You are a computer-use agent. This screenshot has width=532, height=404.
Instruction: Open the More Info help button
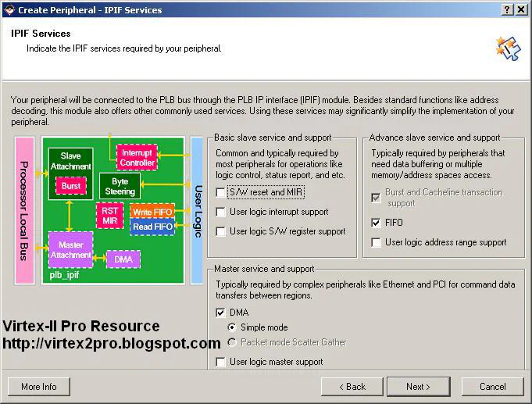click(39, 386)
